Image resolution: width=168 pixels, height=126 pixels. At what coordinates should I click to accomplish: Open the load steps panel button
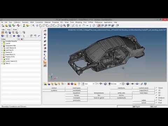coord(143,93)
